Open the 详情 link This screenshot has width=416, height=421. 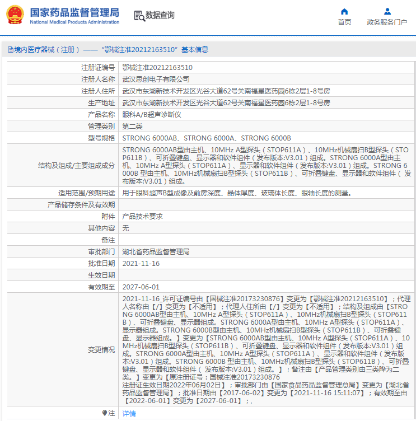(x=129, y=414)
